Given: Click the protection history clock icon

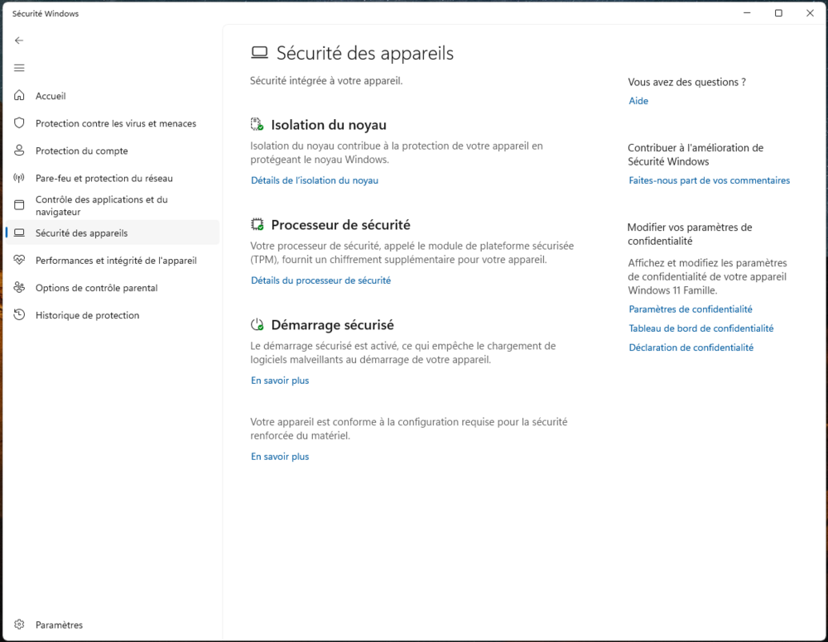Looking at the screenshot, I should click(19, 315).
